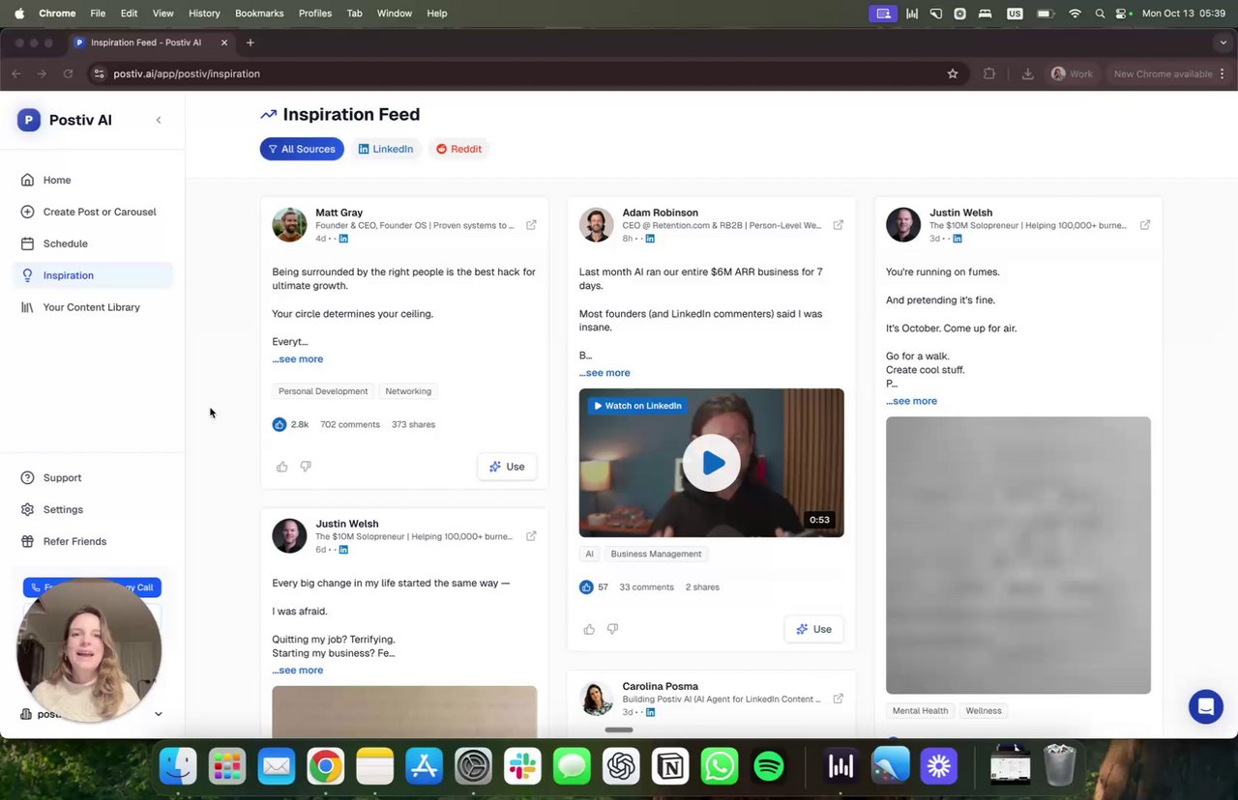Open Notion from the Dock
Image resolution: width=1238 pixels, height=800 pixels.
point(670,766)
